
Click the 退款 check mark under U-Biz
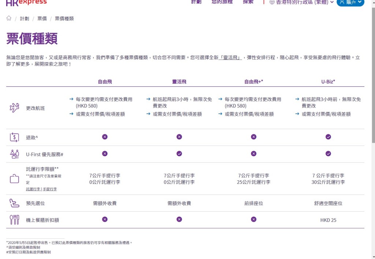[x=328, y=137]
